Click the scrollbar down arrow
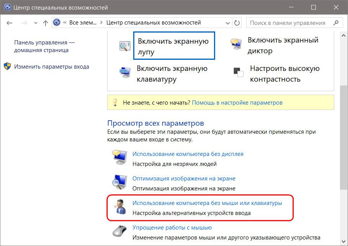The image size is (348, 246). pos(343,241)
